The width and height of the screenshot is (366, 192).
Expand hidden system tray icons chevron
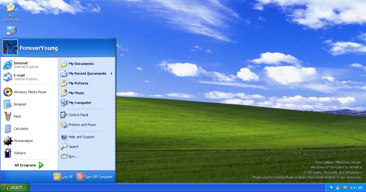[x=331, y=187]
